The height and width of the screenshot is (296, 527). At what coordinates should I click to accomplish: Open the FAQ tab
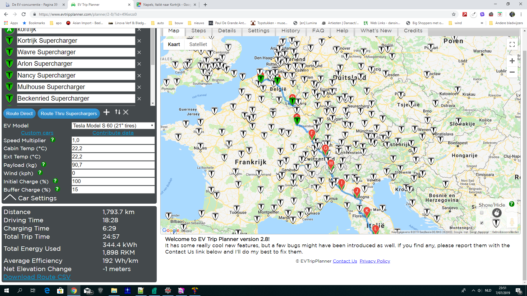point(318,31)
